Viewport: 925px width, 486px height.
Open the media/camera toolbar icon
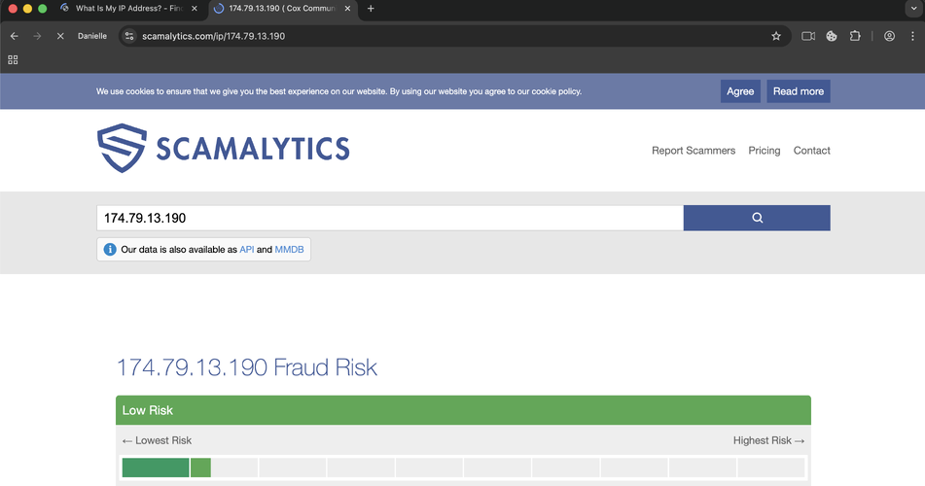pyautogui.click(x=807, y=36)
